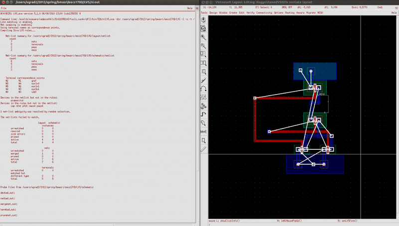
Task: Select the Polygon drawing tool
Action: tap(204, 122)
